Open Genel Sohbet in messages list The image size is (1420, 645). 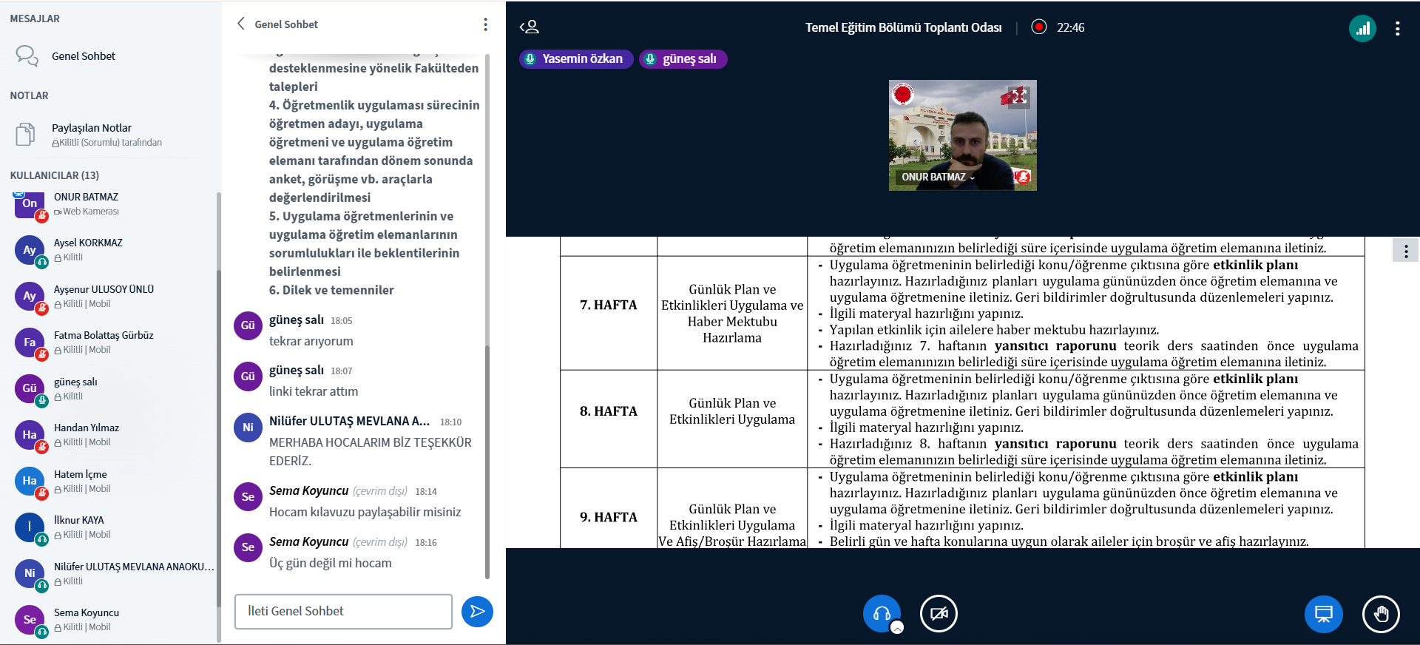[x=83, y=56]
